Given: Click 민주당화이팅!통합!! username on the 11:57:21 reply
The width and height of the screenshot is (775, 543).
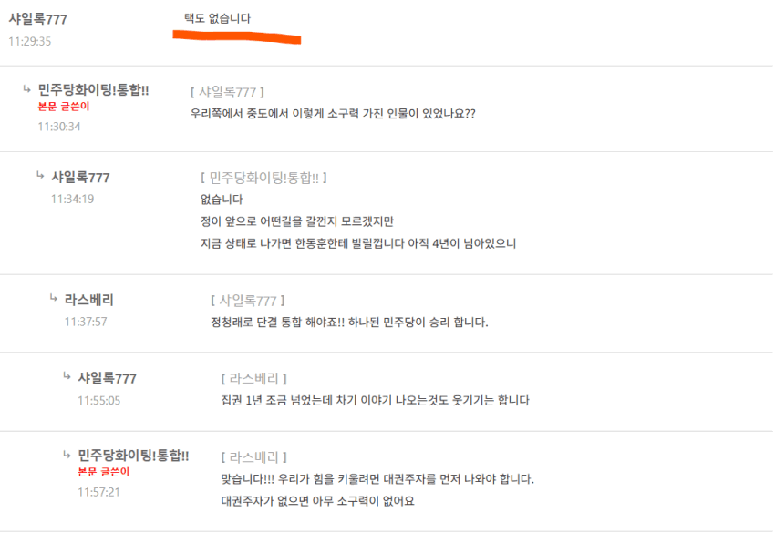Looking at the screenshot, I should coord(133,456).
